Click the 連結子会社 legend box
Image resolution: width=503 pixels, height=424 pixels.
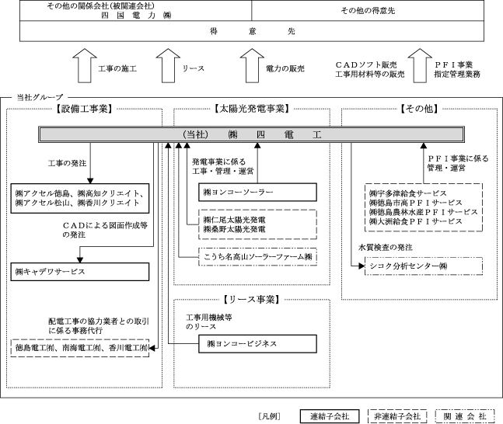(x=330, y=416)
